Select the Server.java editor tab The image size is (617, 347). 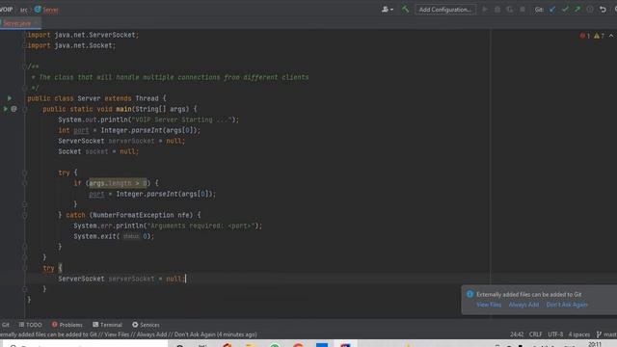[17, 23]
